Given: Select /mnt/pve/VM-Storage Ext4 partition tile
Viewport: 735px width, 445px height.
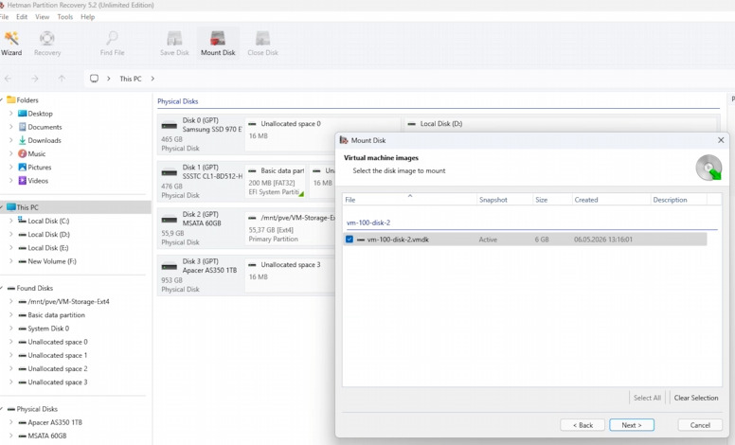Looking at the screenshot, I should click(291, 228).
